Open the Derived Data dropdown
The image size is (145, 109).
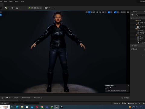tap(134, 103)
